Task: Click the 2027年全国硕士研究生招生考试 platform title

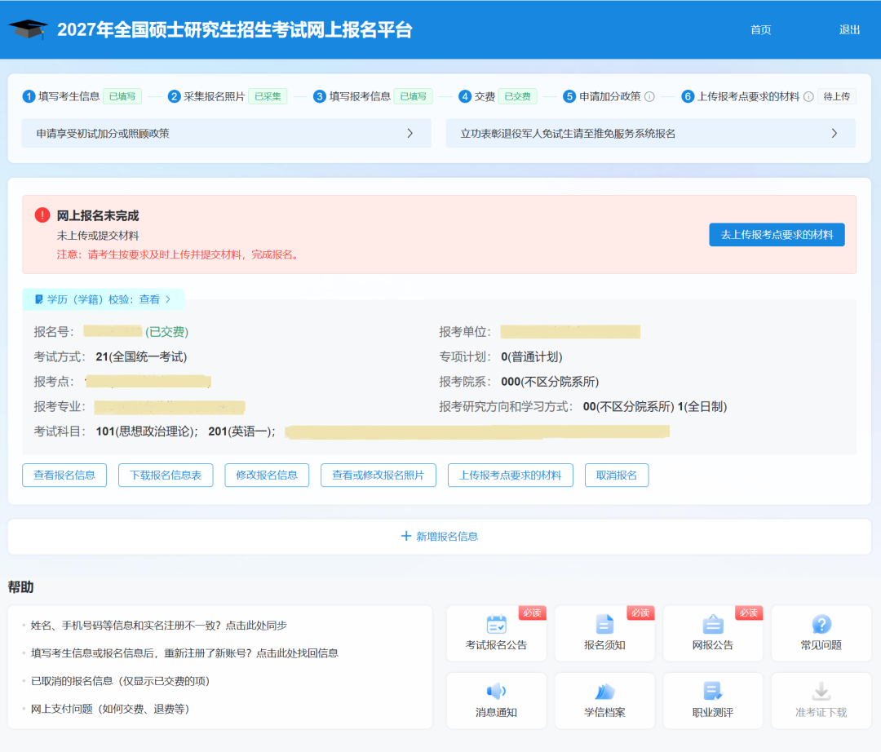Action: [x=235, y=29]
